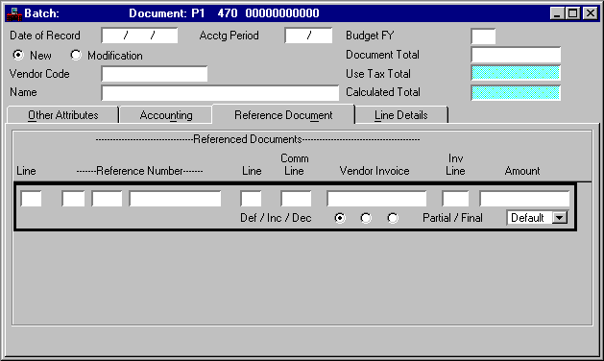Select the New radio button

[17, 55]
